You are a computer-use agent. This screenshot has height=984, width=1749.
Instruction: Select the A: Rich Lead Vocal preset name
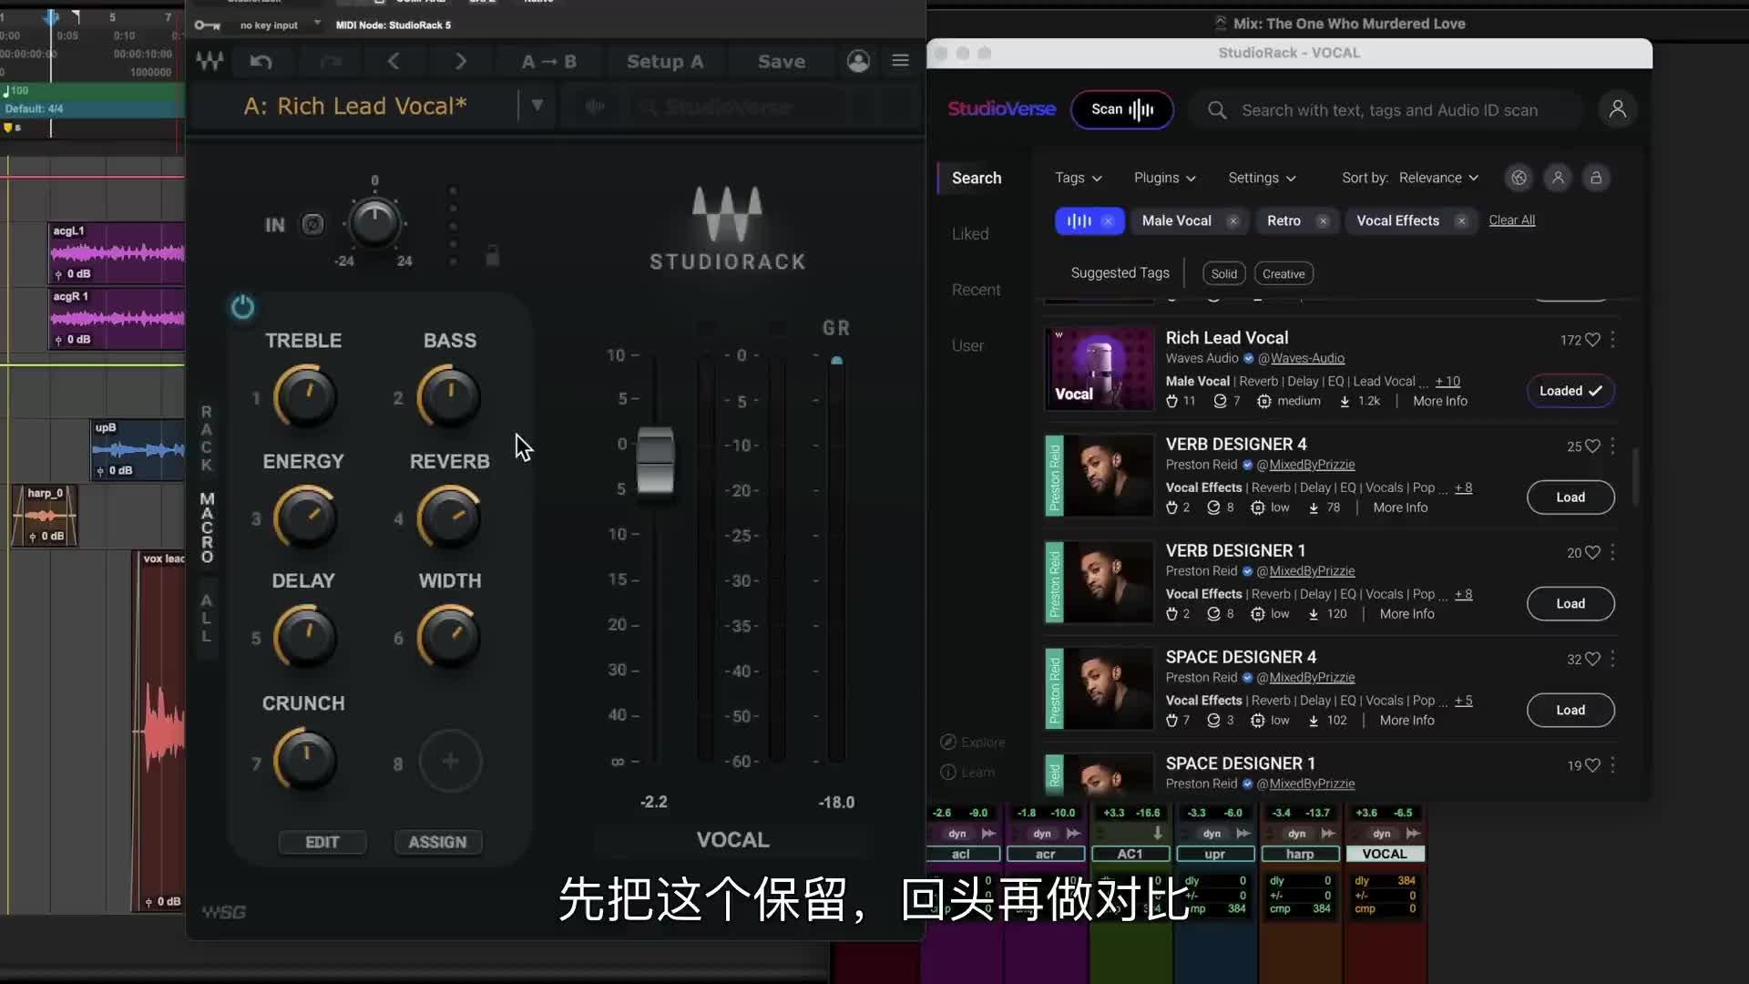355,106
